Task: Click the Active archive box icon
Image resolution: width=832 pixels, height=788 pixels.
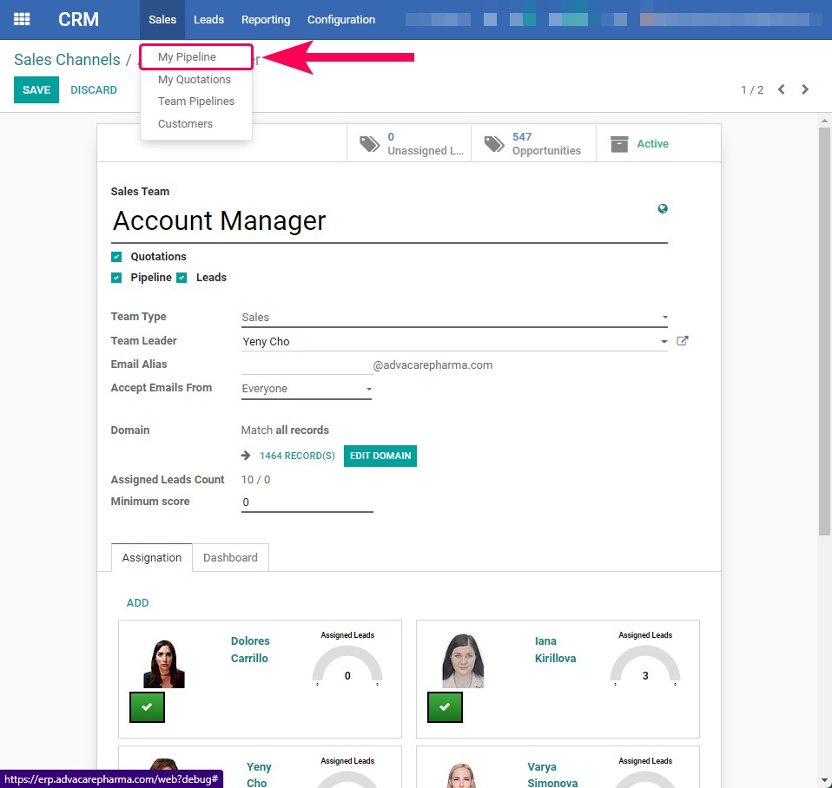Action: 619,144
